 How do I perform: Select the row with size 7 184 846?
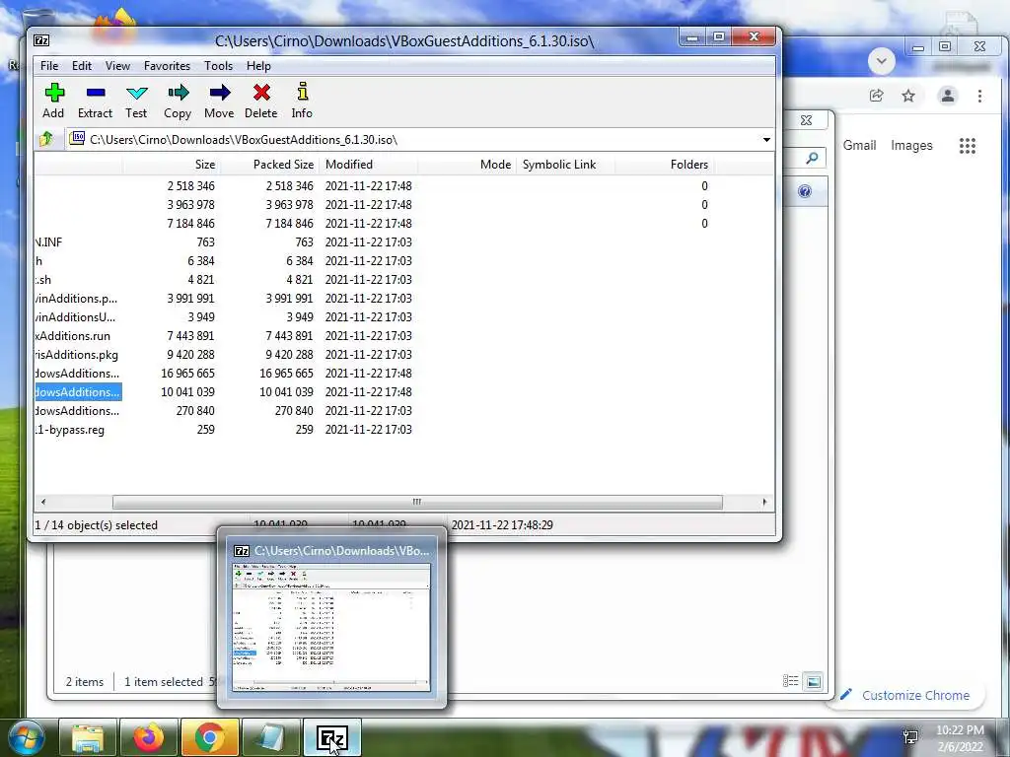coord(403,224)
